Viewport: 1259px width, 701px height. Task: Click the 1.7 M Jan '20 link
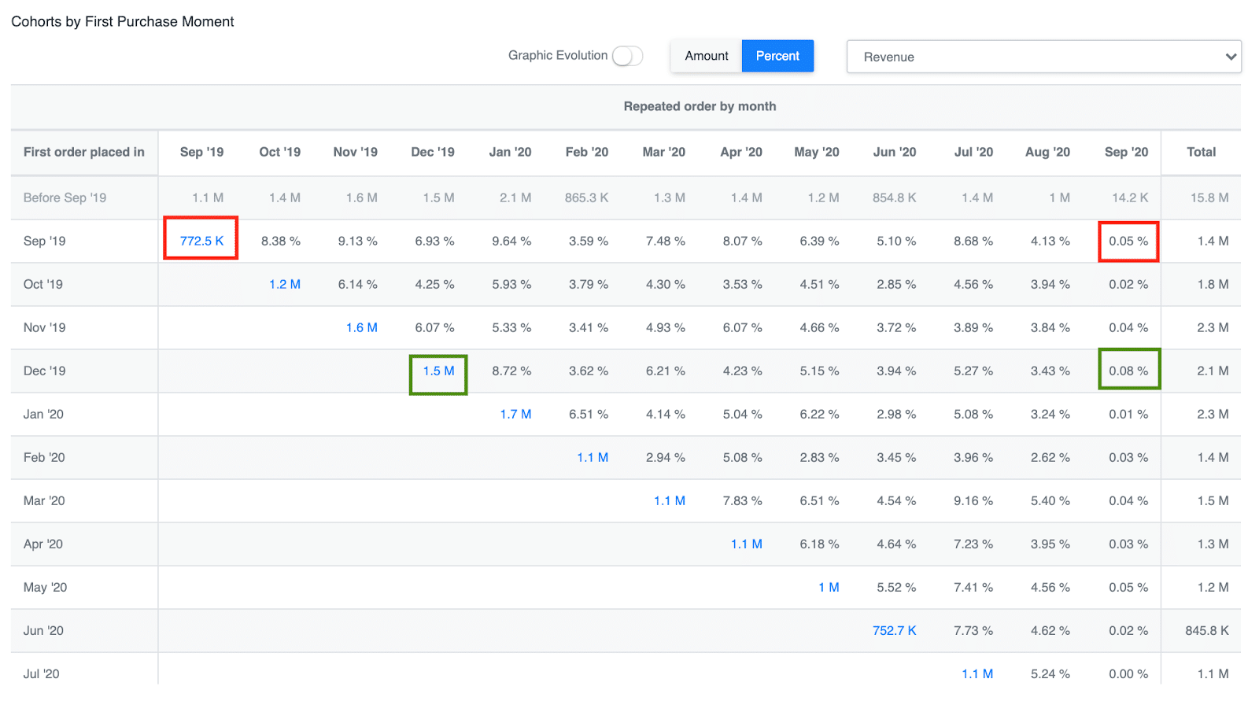(515, 414)
